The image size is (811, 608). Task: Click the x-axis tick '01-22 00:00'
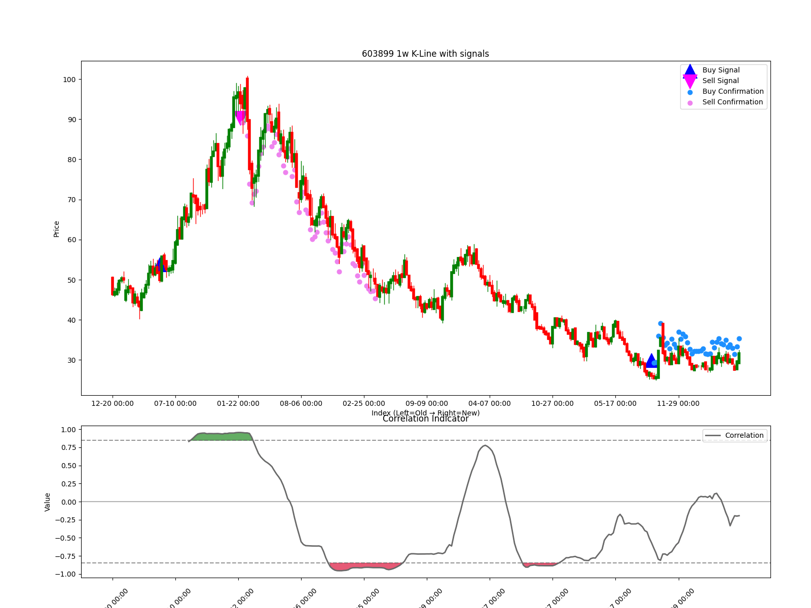(238, 403)
